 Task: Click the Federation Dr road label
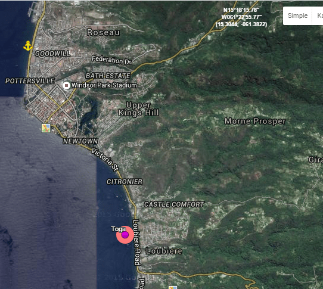pos(111,60)
